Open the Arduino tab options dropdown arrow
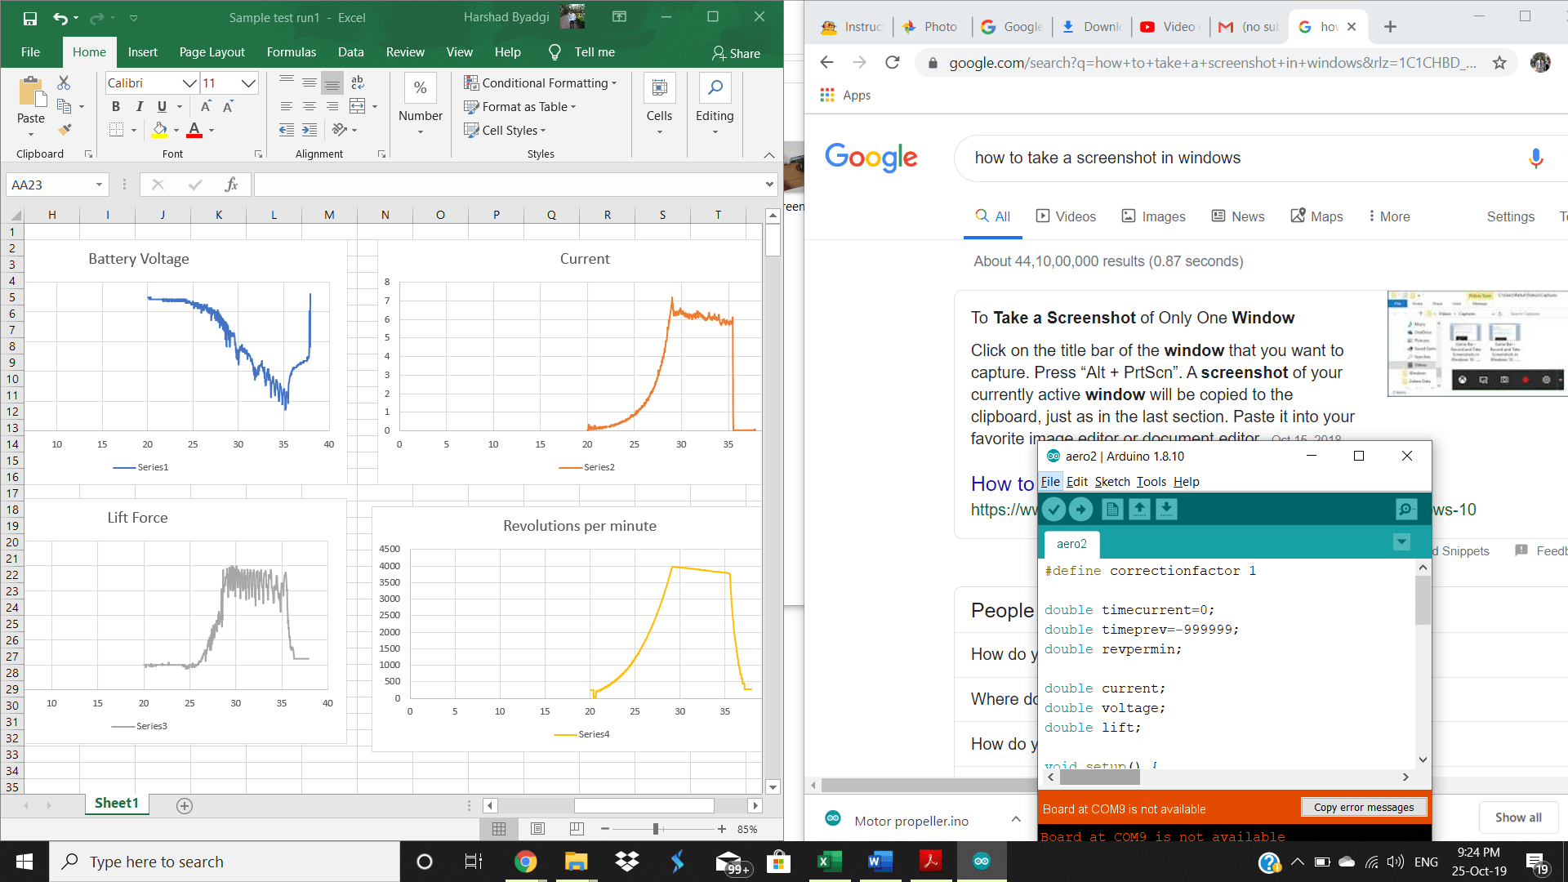This screenshot has height=882, width=1568. pyautogui.click(x=1401, y=542)
